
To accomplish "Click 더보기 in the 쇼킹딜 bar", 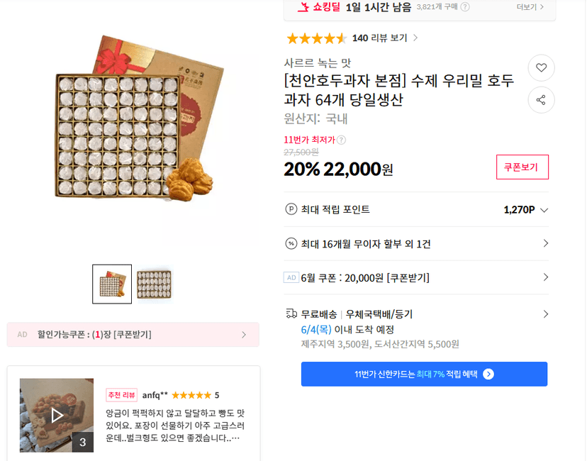I will [530, 7].
